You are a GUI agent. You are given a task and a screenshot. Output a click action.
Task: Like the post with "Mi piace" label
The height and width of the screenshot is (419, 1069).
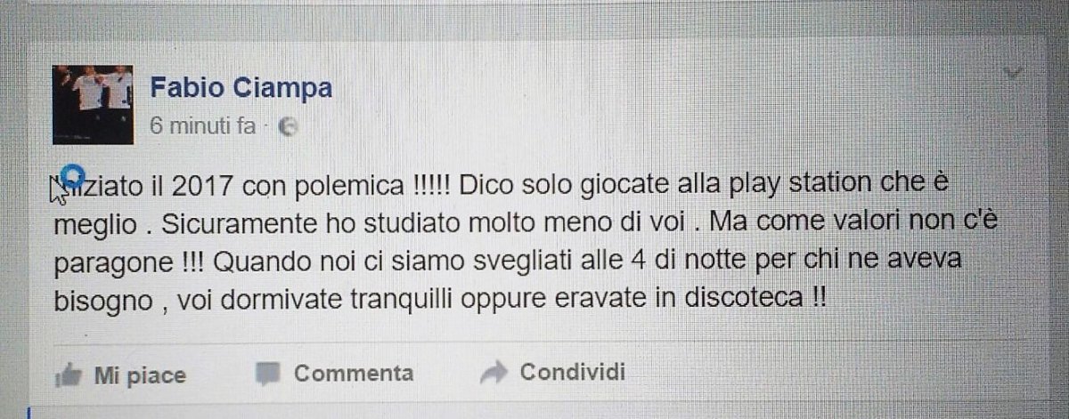pyautogui.click(x=140, y=375)
